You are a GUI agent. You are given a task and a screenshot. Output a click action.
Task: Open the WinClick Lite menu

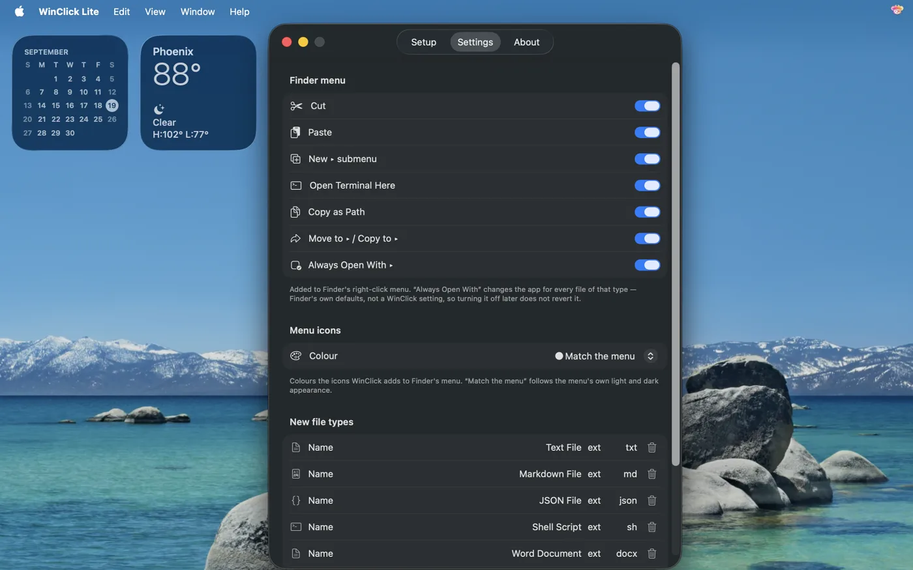[68, 11]
